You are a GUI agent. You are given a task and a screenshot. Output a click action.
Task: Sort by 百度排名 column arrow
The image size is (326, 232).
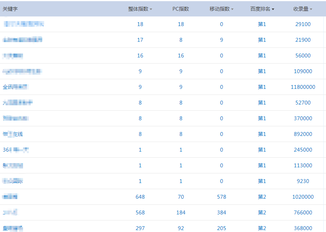[273, 9]
